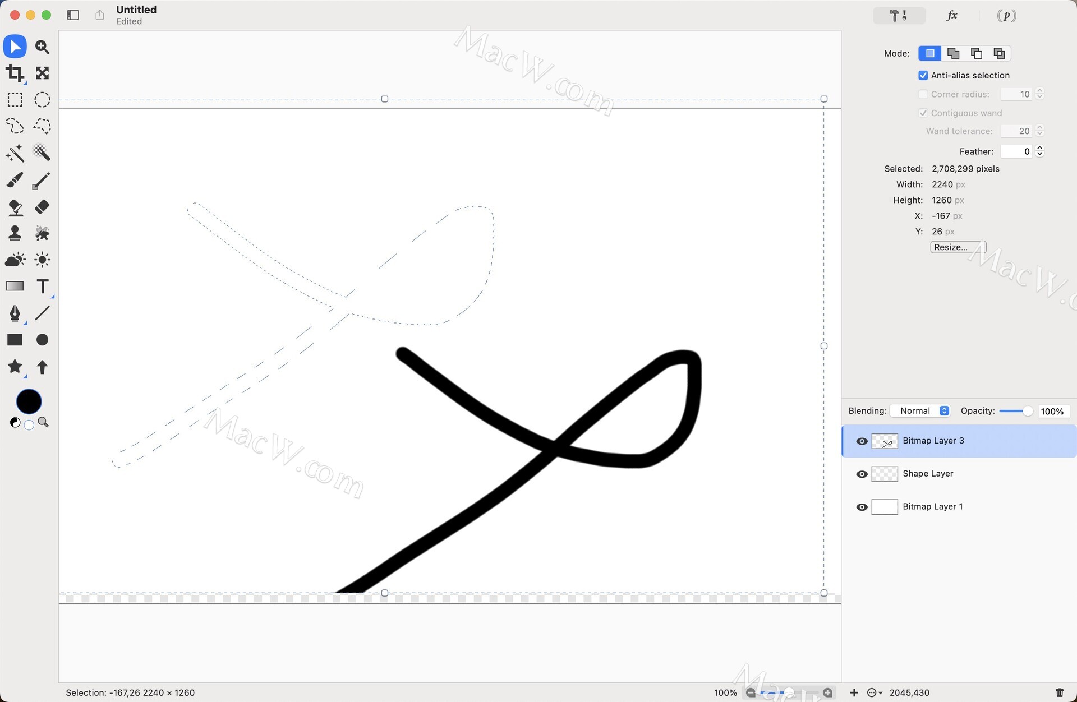Click the black foreground color swatch
The height and width of the screenshot is (702, 1077).
(29, 401)
